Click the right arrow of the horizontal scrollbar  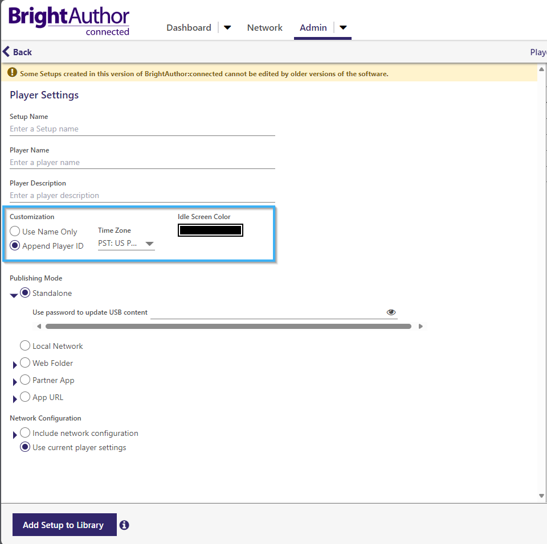point(421,326)
